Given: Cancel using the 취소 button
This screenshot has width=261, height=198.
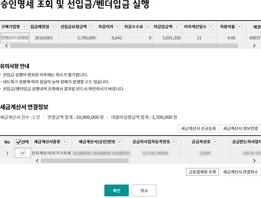Looking at the screenshot, I should point(144,191).
